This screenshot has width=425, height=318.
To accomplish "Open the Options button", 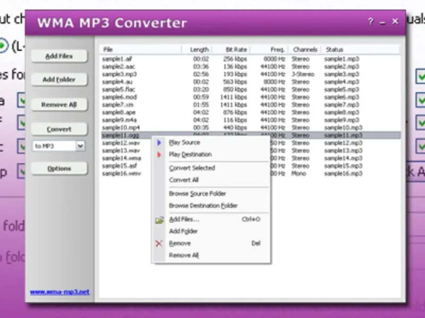I will click(59, 169).
